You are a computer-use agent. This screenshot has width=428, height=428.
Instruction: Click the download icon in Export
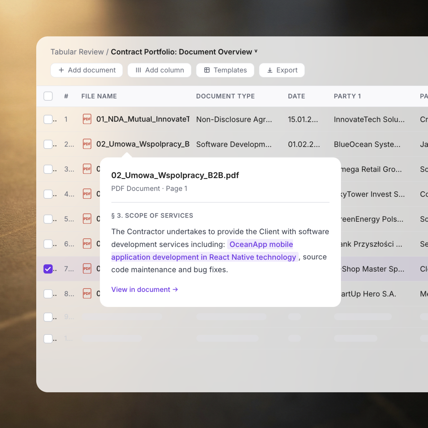pyautogui.click(x=270, y=70)
